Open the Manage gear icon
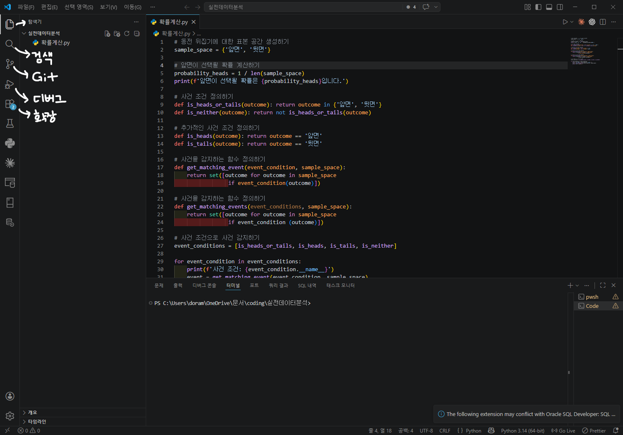This screenshot has height=435, width=623. (x=9, y=416)
